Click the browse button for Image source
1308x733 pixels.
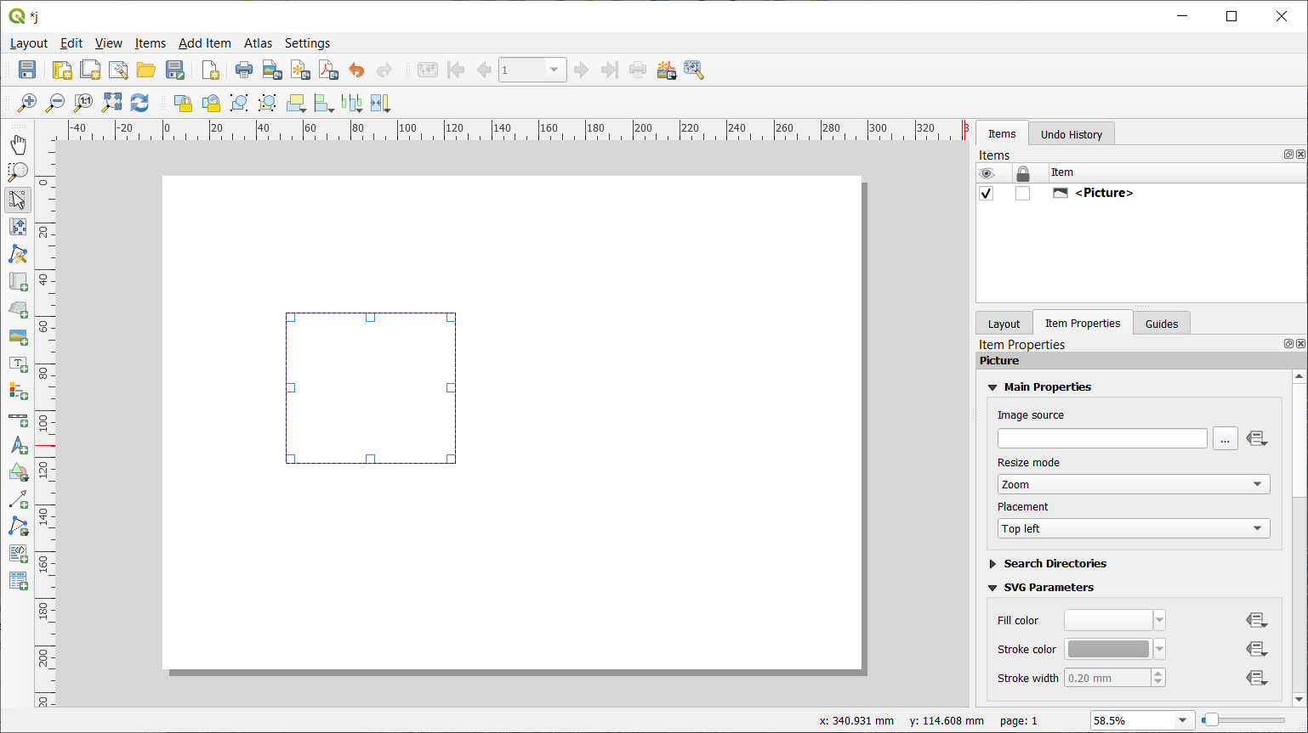[x=1225, y=439]
